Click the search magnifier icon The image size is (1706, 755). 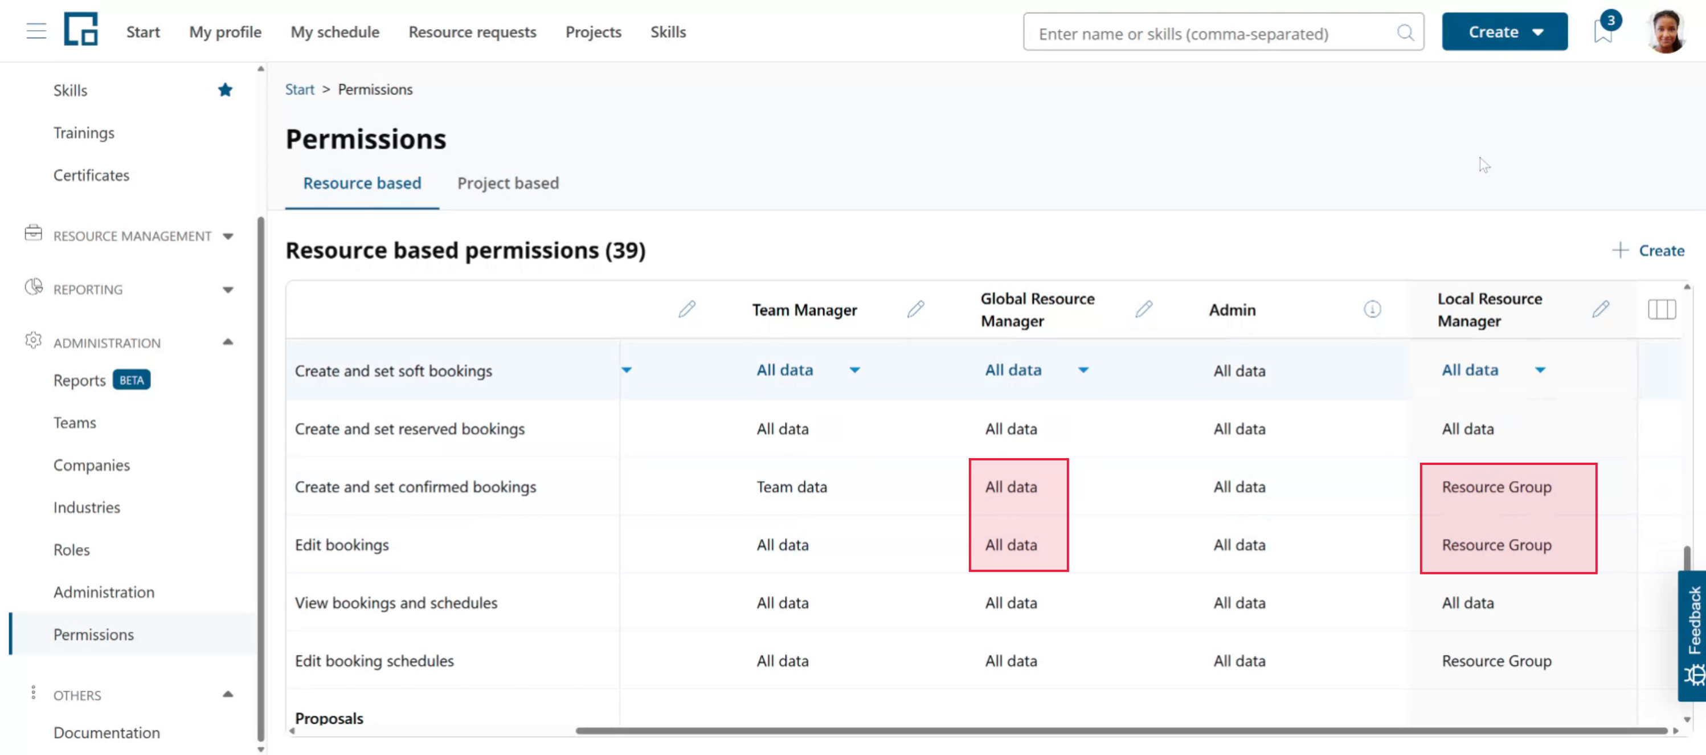(x=1405, y=32)
